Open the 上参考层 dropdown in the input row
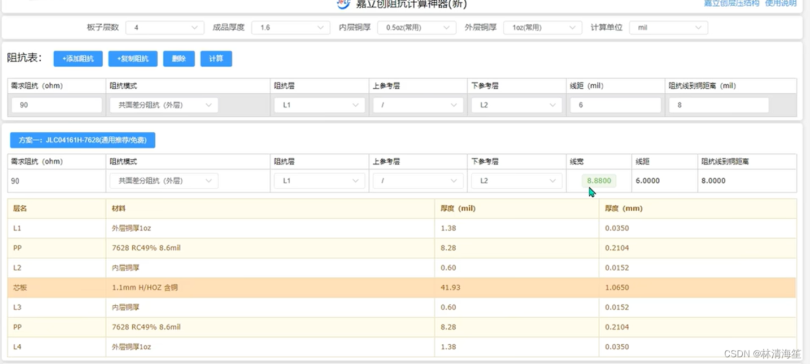Screen dimensions: 810x364 pos(418,105)
